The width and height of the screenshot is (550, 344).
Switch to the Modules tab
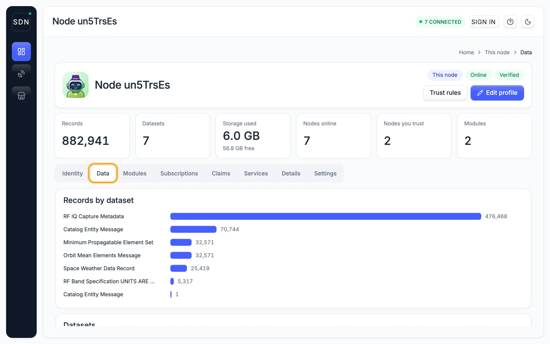tap(135, 173)
